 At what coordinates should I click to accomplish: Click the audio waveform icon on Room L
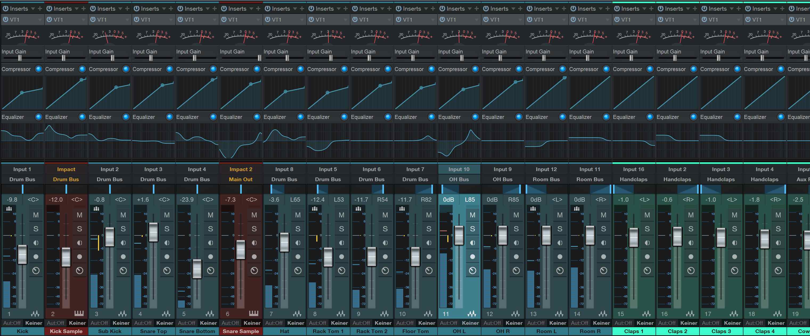coord(559,313)
